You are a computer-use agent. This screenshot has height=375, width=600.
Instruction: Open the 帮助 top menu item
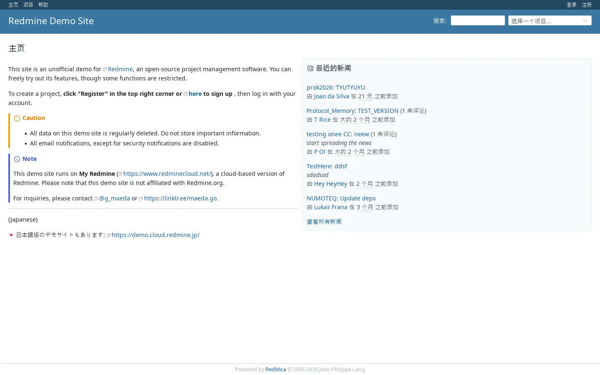pyautogui.click(x=43, y=5)
